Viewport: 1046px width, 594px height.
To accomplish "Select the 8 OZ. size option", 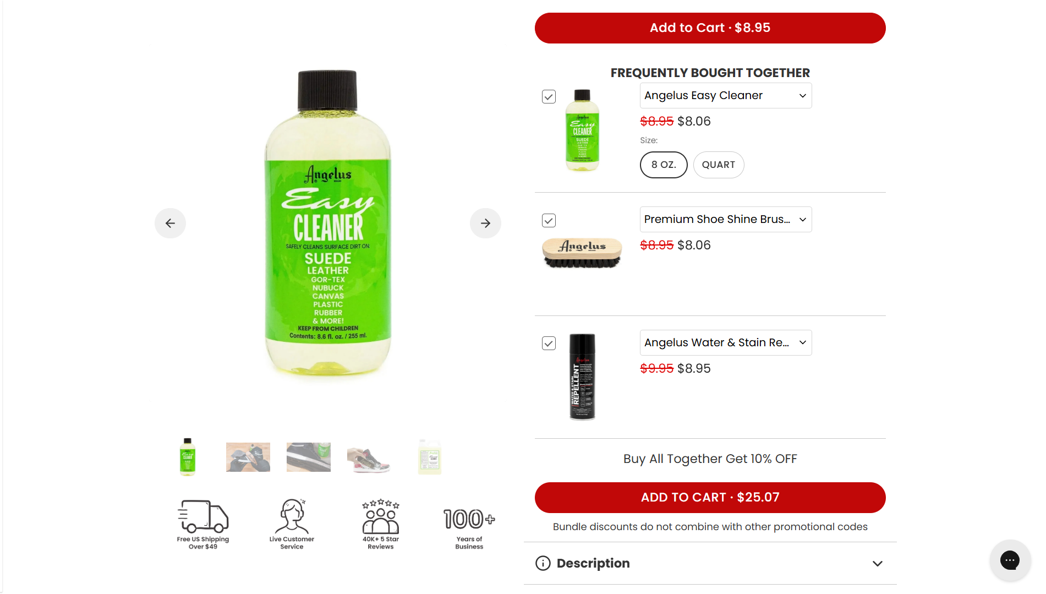I will [x=664, y=165].
